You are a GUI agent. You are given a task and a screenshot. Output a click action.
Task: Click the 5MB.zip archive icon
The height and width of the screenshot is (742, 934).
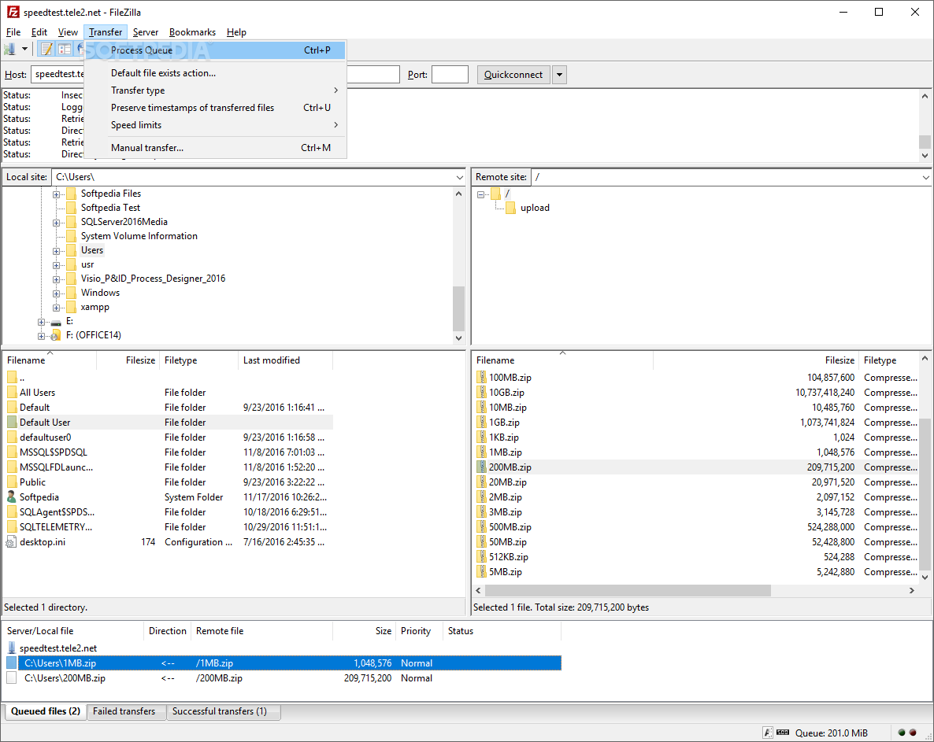click(x=482, y=572)
